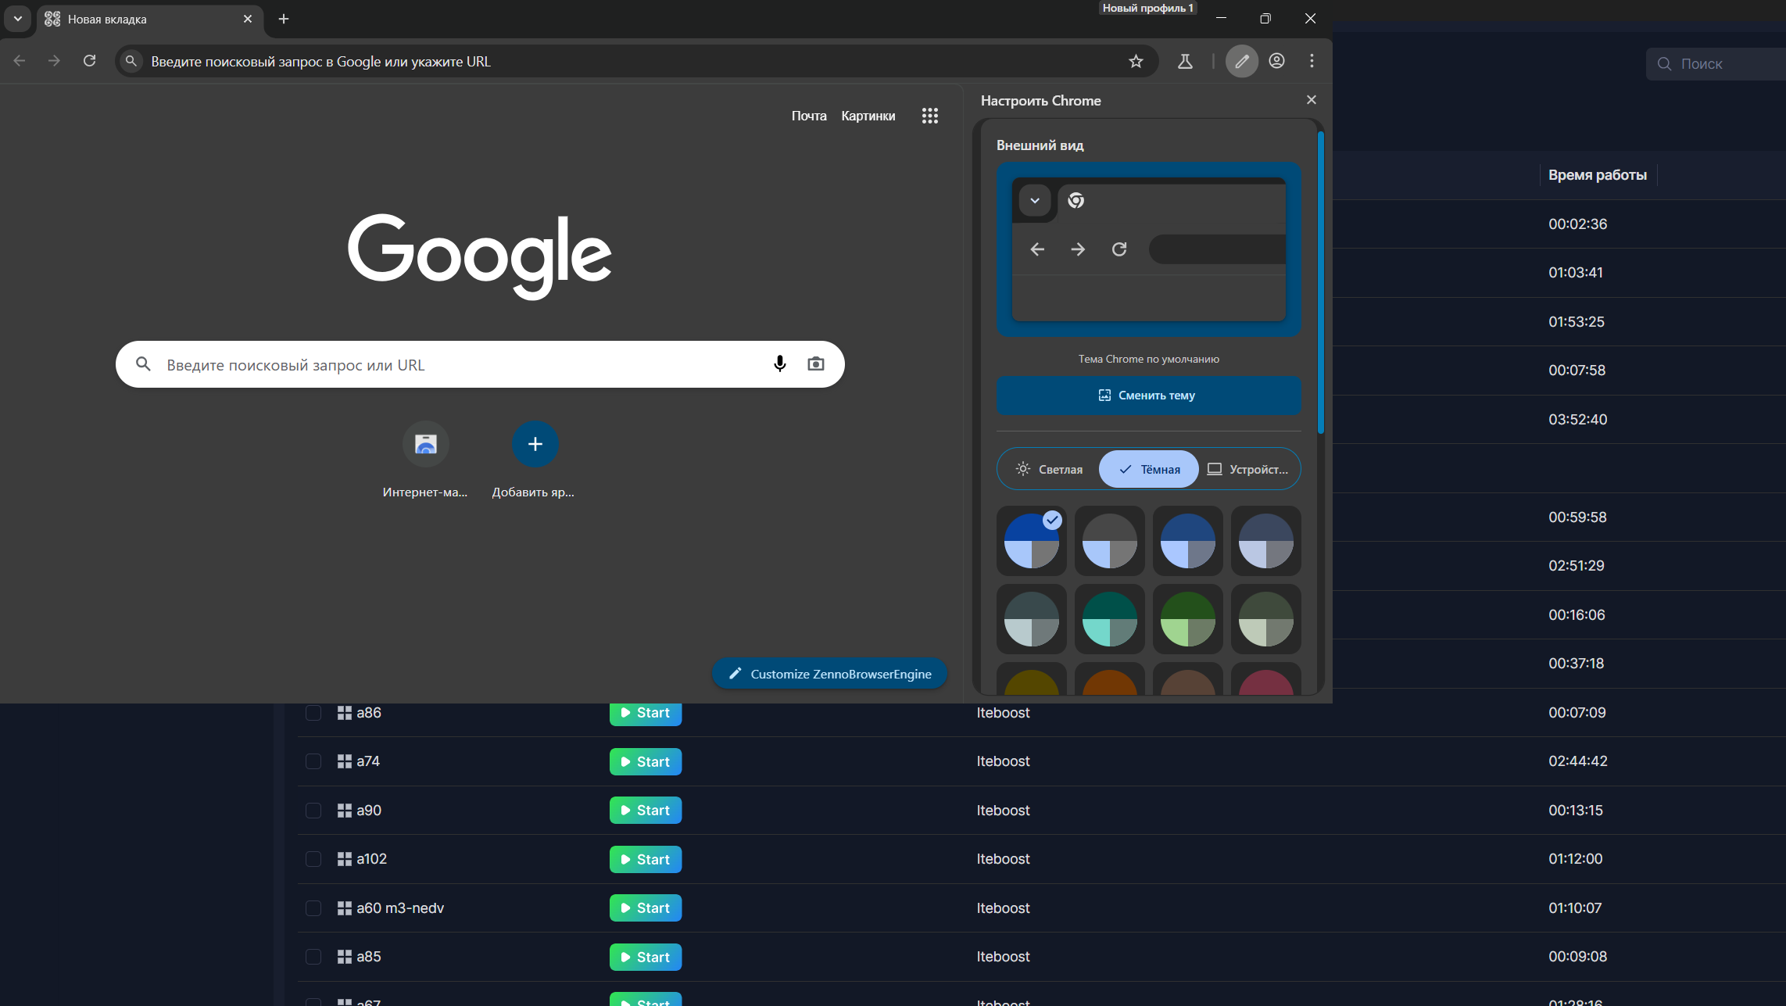Go back in Chrome navigation
The height and width of the screenshot is (1006, 1786).
click(20, 61)
